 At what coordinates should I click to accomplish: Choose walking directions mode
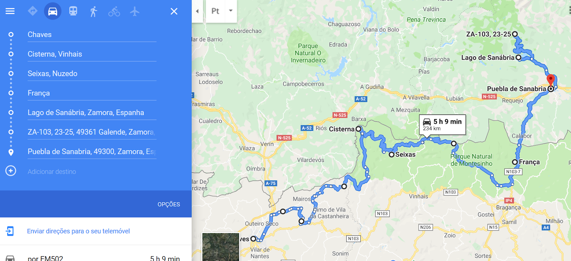(94, 11)
